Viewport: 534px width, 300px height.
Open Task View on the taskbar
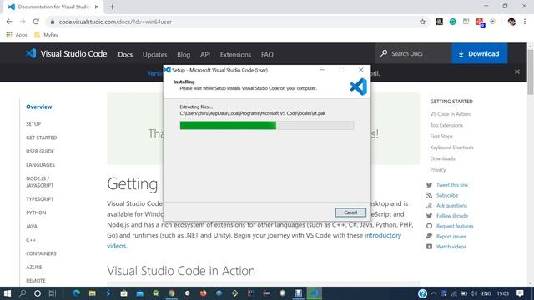(52, 293)
